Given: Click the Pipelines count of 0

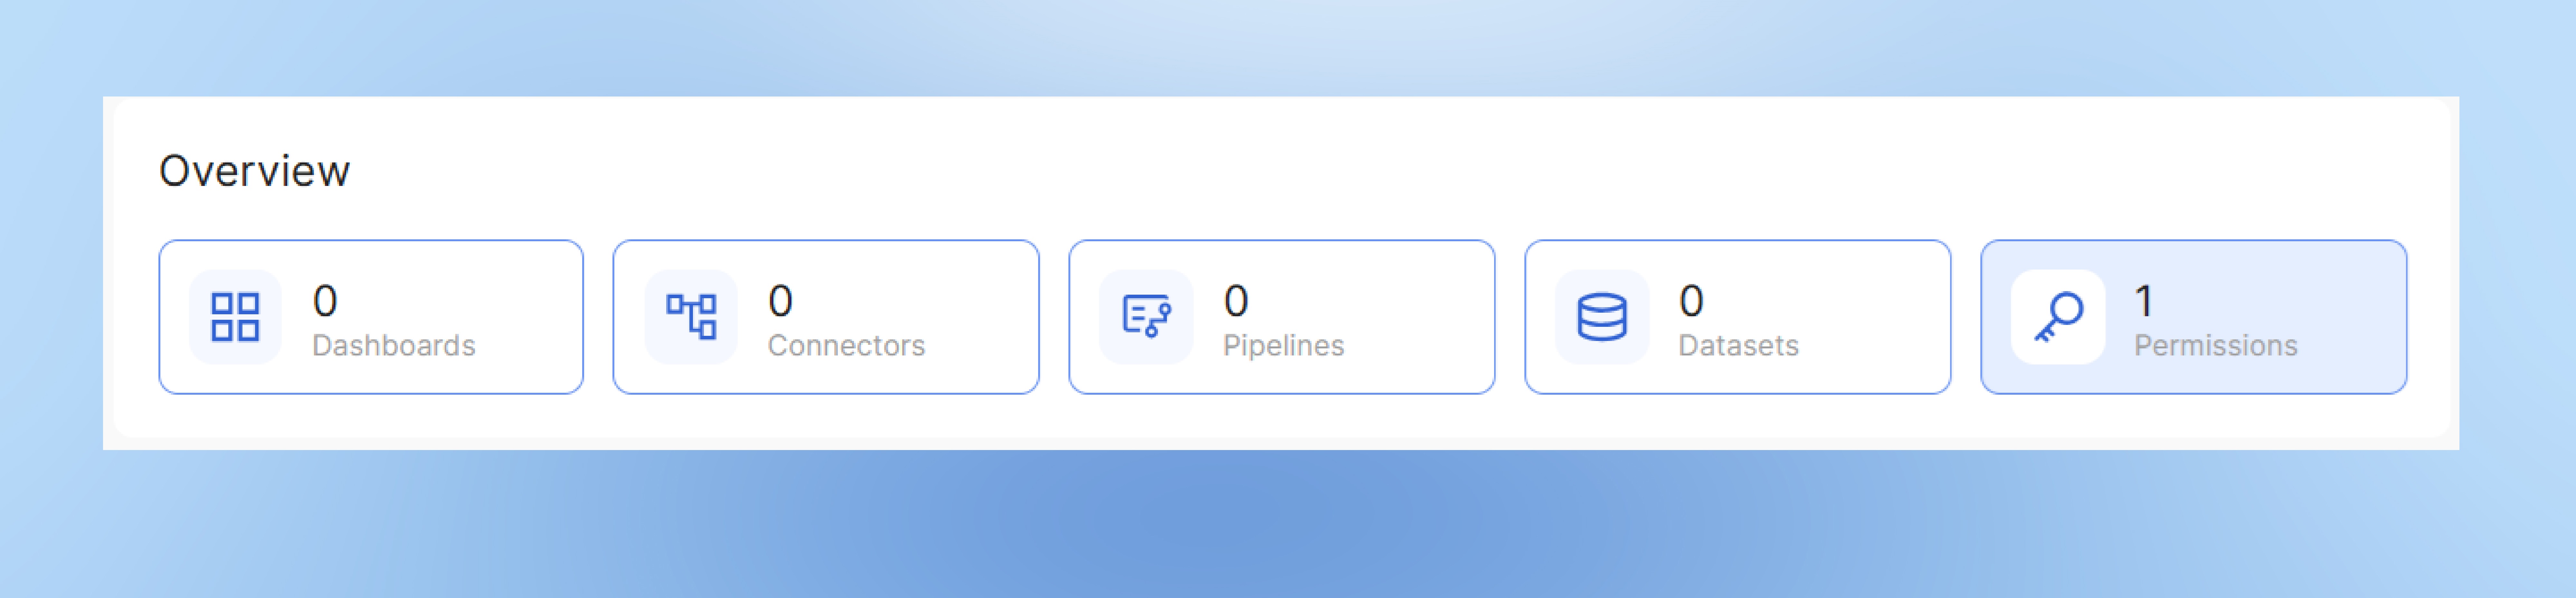Looking at the screenshot, I should pyautogui.click(x=1236, y=300).
